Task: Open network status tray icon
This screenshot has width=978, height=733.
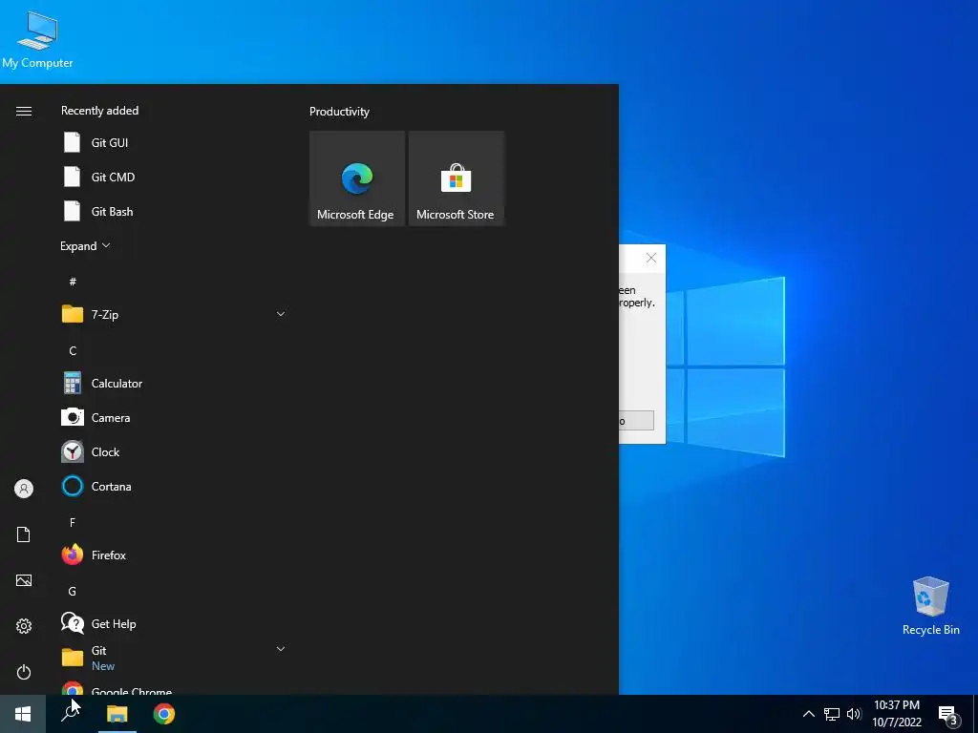Action: point(832,714)
